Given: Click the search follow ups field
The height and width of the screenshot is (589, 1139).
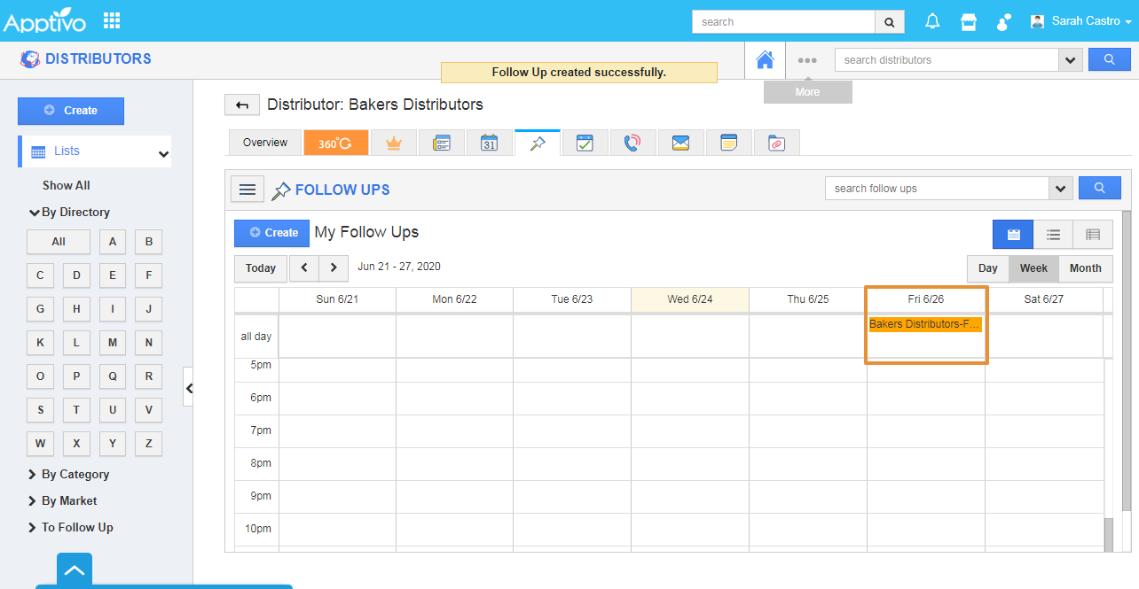Looking at the screenshot, I should [x=936, y=189].
